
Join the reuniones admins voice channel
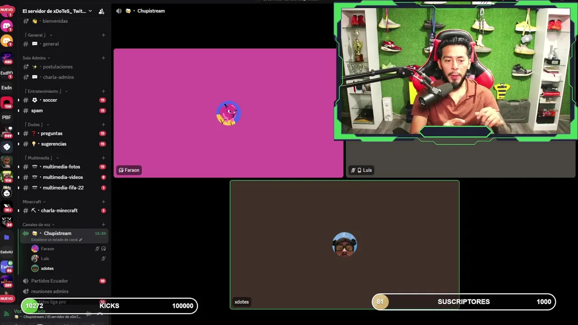click(x=63, y=292)
